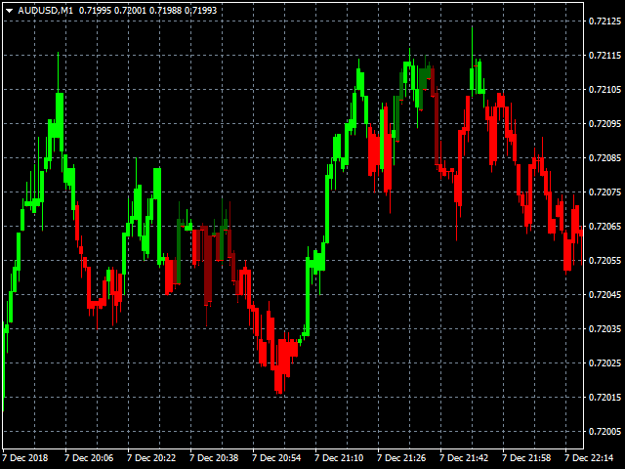Select the 7 Dec 20:38 time label

pos(214,458)
